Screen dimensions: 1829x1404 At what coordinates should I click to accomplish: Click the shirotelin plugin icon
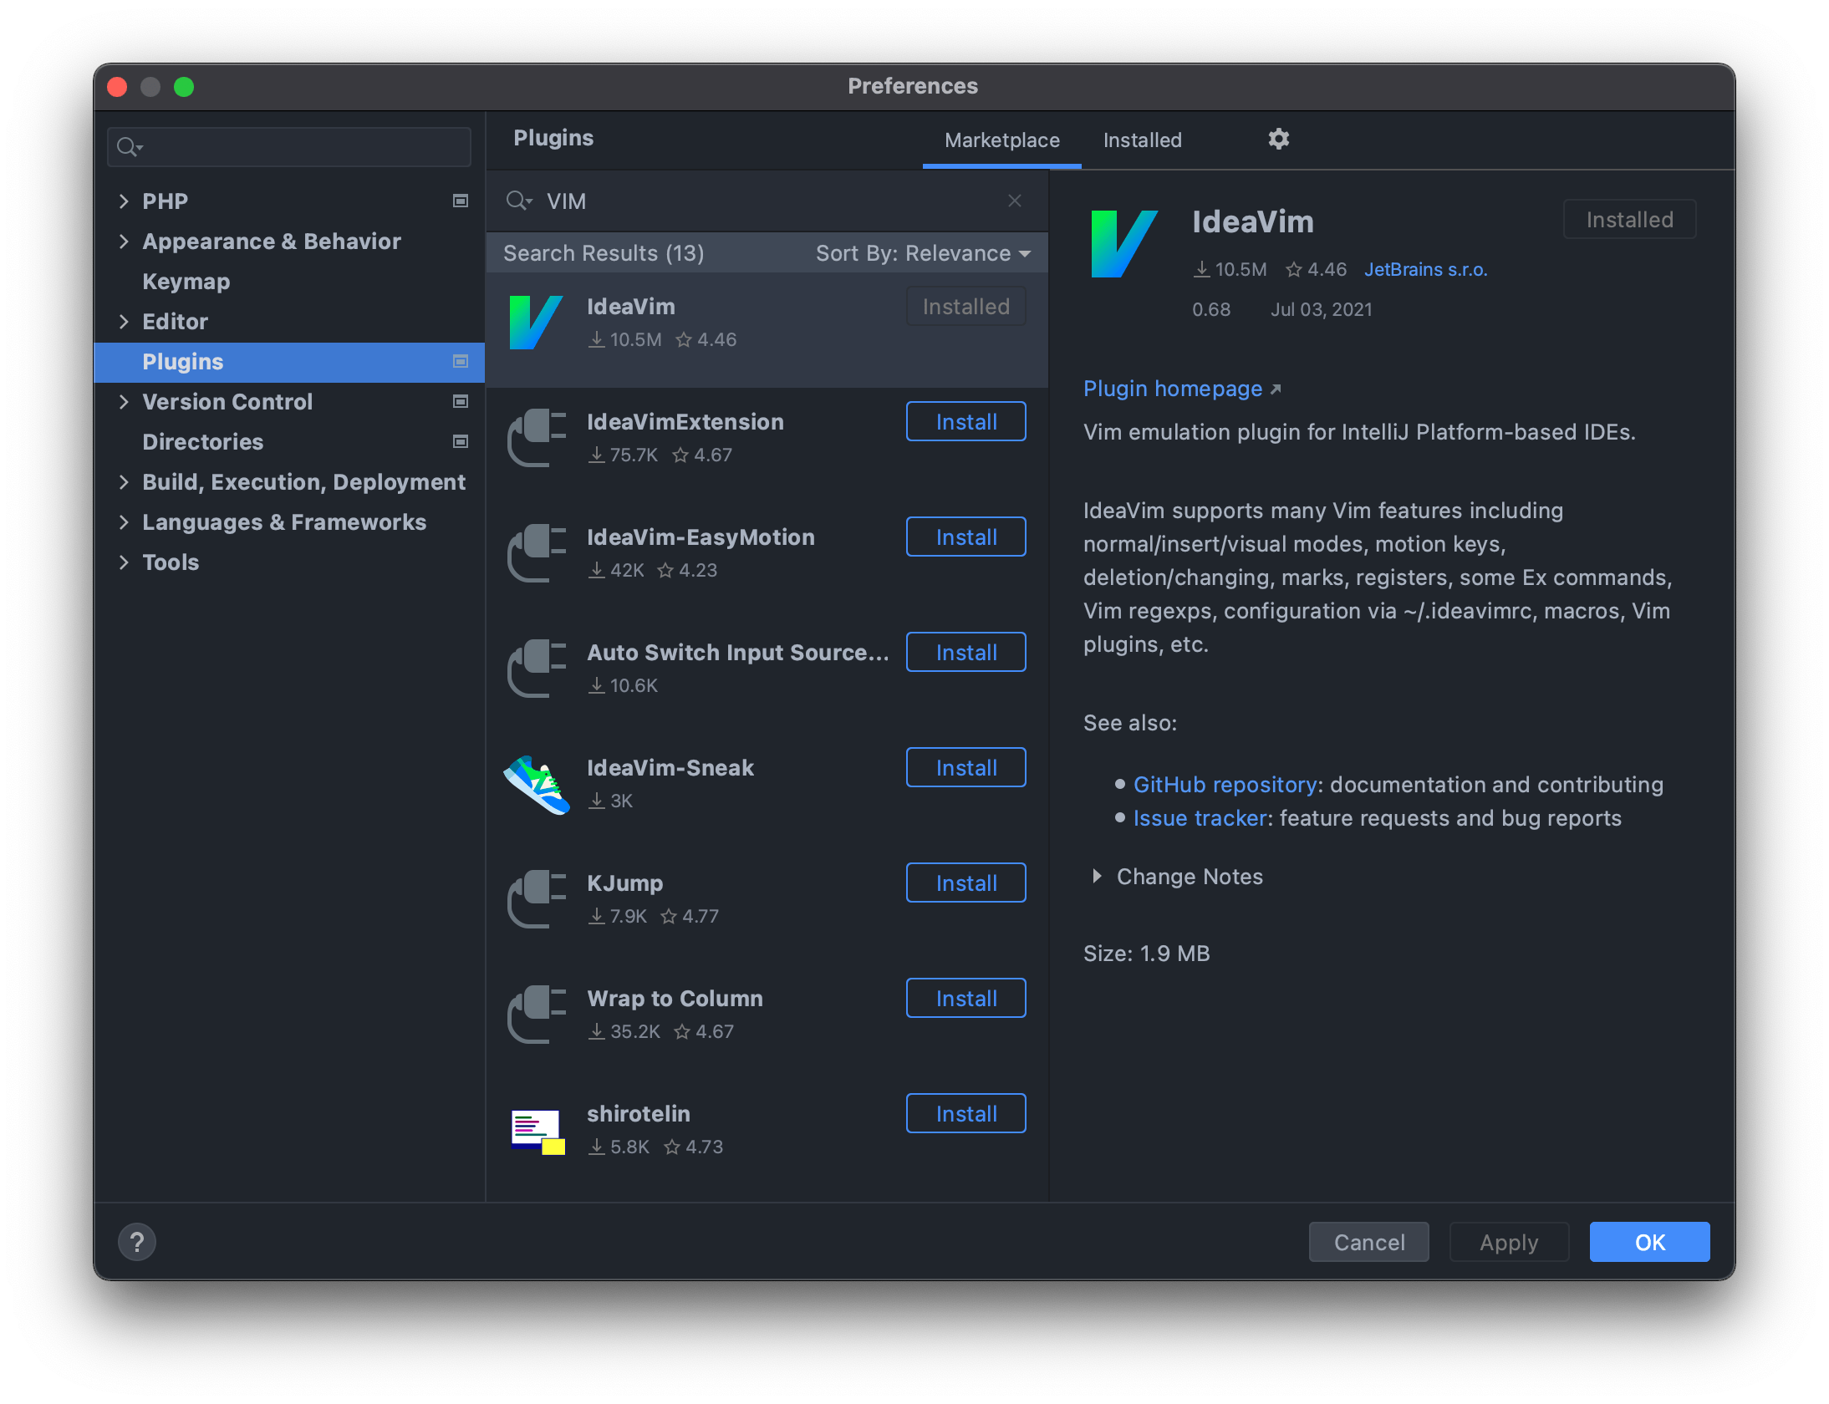coord(537,1131)
